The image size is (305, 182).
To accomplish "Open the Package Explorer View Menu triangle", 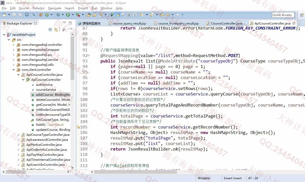I will 71,29.
